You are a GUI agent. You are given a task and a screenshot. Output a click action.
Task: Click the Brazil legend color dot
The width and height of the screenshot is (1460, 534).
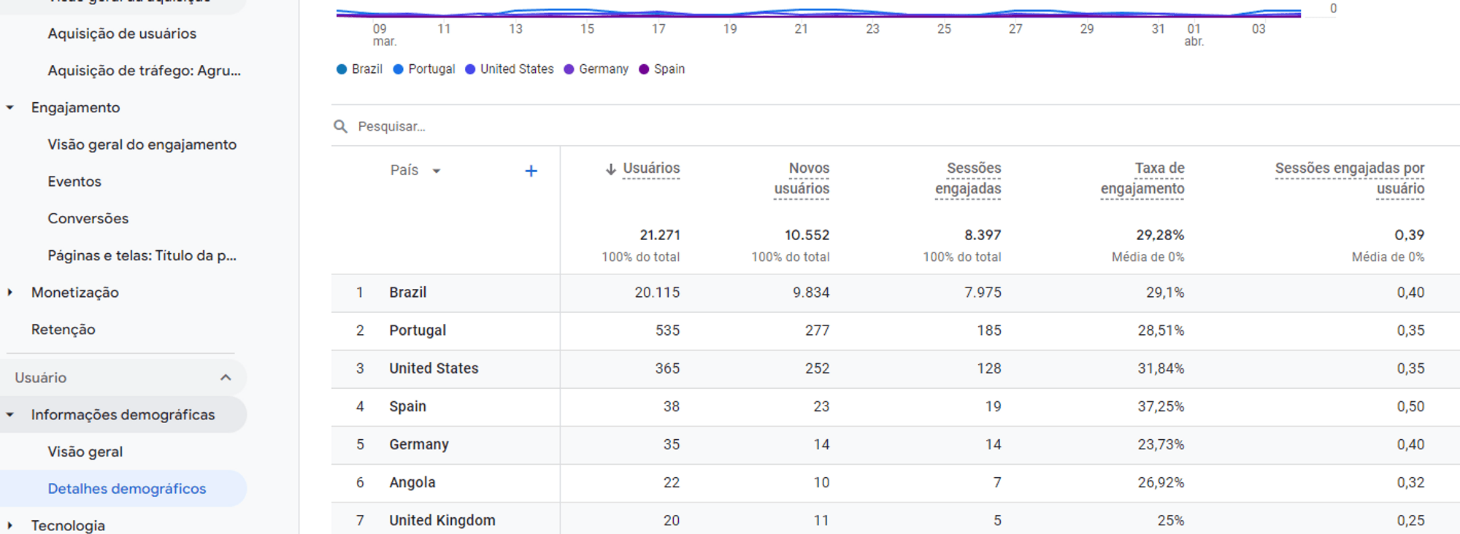(x=342, y=69)
